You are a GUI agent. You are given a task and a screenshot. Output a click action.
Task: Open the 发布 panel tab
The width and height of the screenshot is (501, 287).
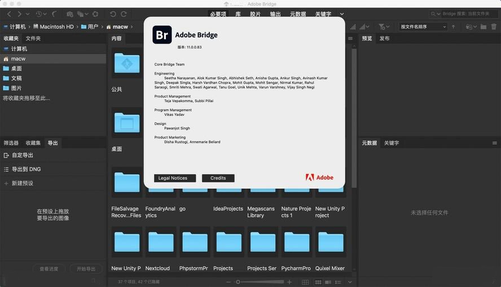point(384,38)
